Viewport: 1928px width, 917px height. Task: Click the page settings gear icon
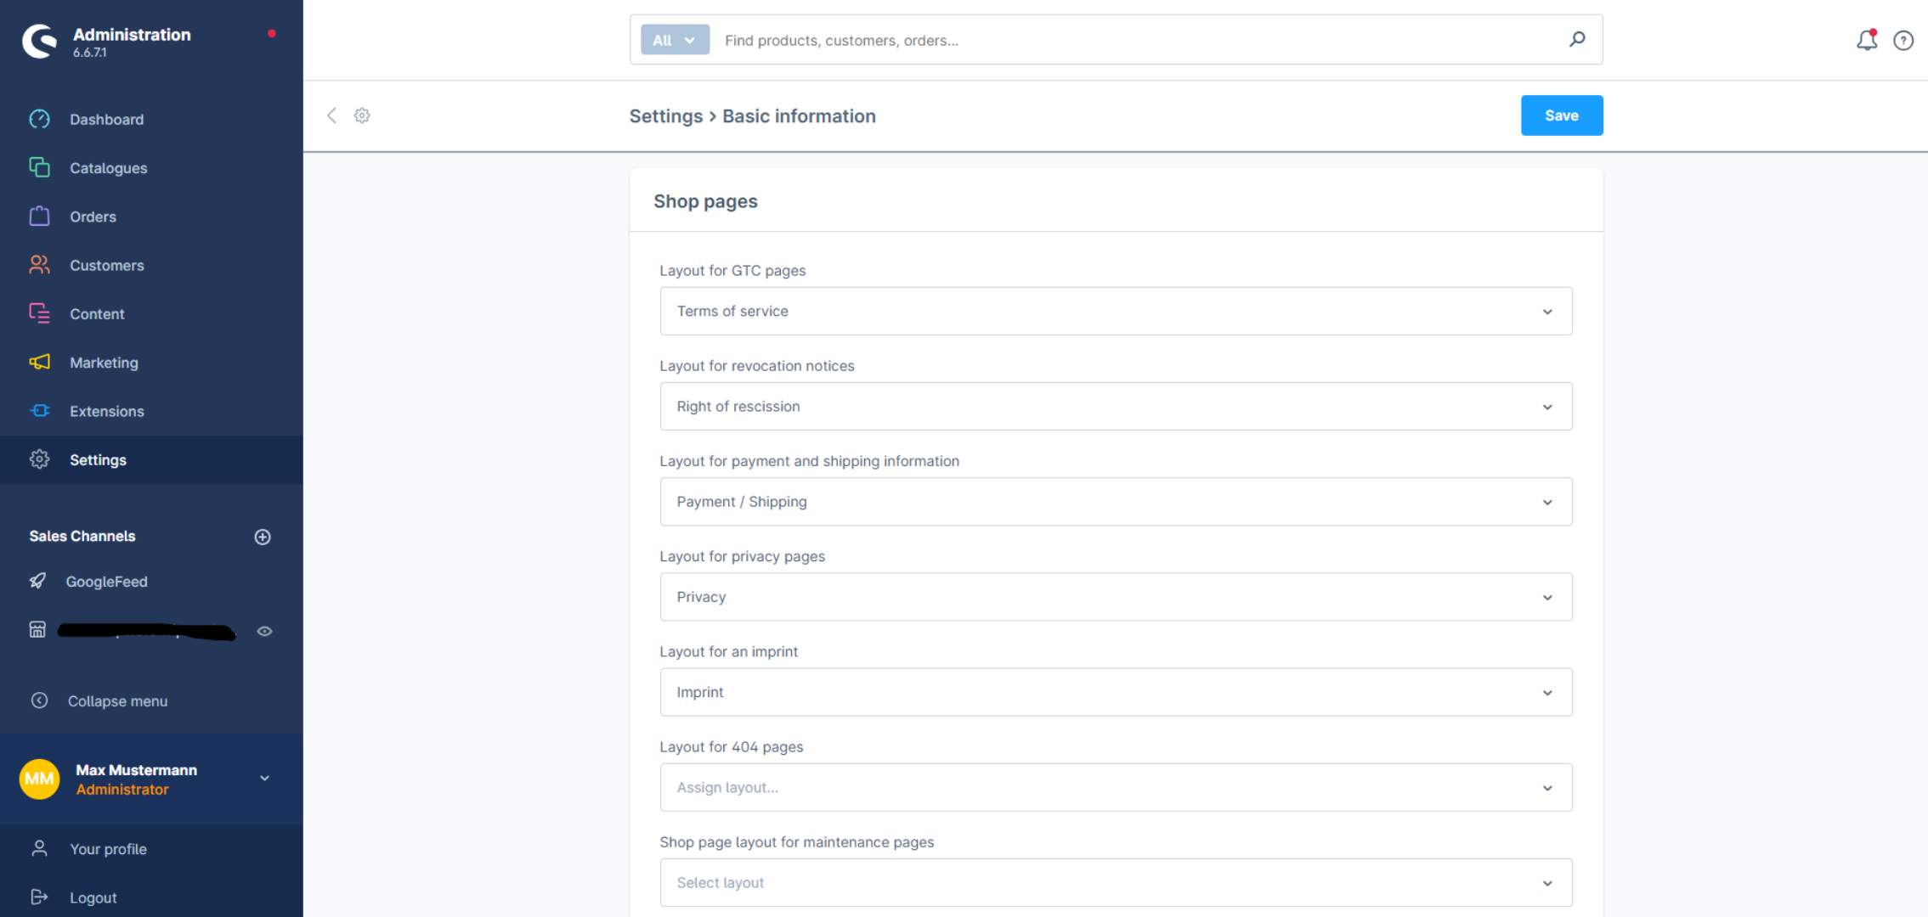coord(363,115)
